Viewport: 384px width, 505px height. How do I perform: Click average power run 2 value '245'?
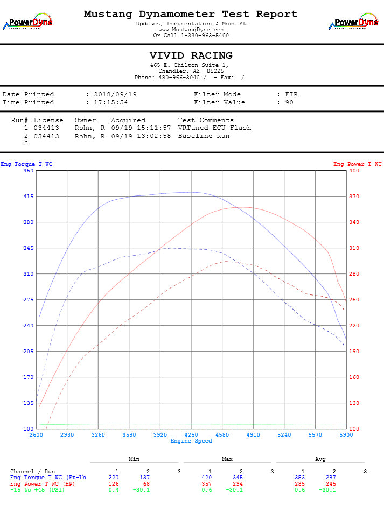point(331,484)
